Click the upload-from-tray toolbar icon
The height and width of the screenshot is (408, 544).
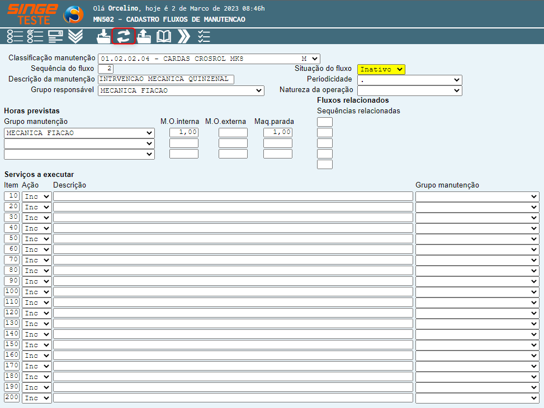pos(144,36)
